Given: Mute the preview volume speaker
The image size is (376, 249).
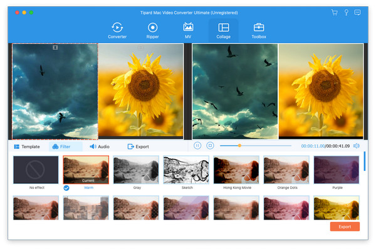Looking at the screenshot, I should pyautogui.click(x=357, y=146).
